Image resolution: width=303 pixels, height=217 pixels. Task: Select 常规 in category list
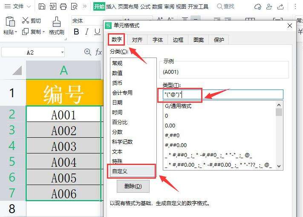click(133, 63)
